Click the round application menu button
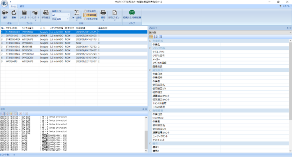Screen dimensions: 292x157 click(x=4, y=4)
